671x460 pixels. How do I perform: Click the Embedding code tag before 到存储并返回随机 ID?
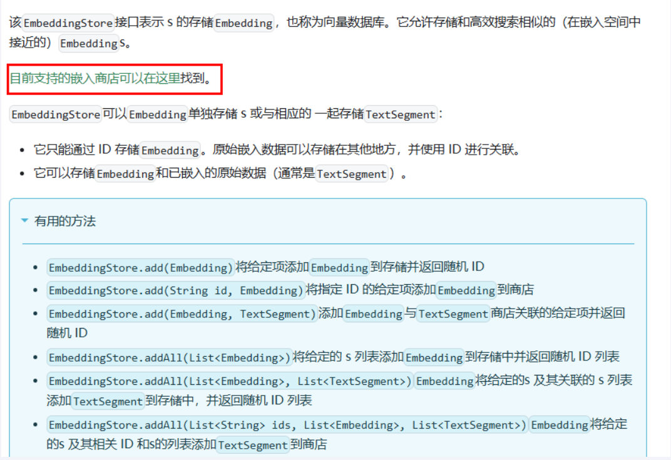click(339, 267)
